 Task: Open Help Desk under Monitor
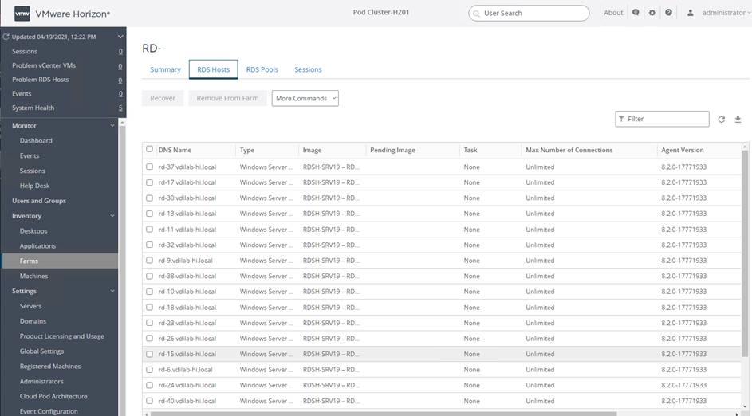pyautogui.click(x=34, y=186)
